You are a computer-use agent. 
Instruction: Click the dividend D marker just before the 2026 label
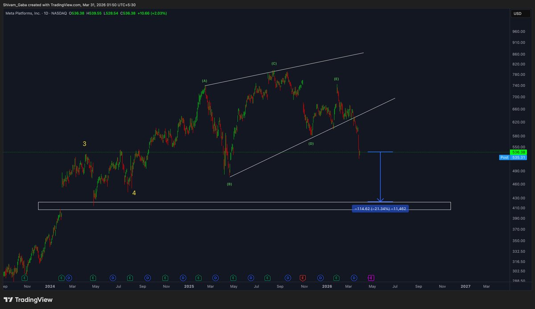coord(320,277)
